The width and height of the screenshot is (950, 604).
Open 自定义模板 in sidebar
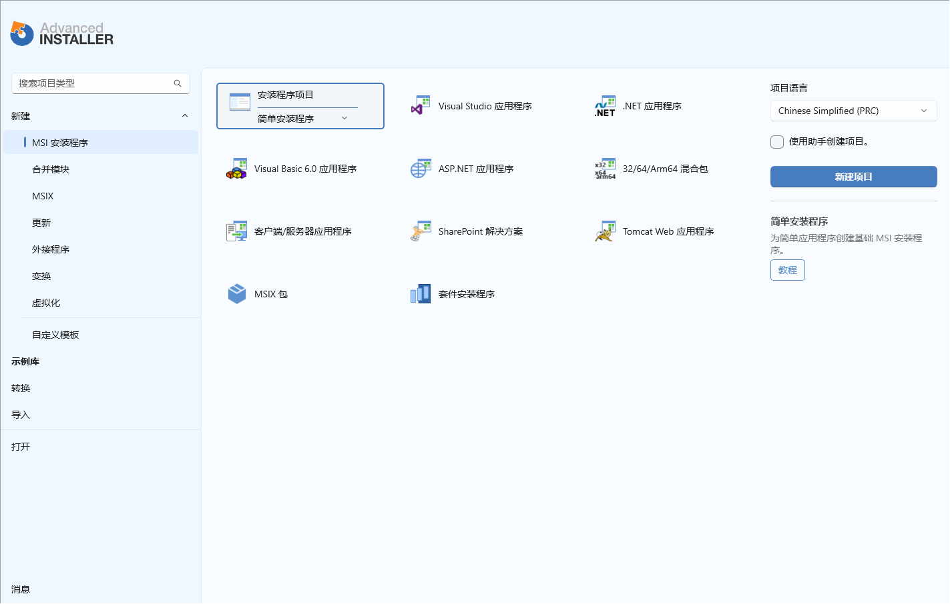pyautogui.click(x=101, y=335)
